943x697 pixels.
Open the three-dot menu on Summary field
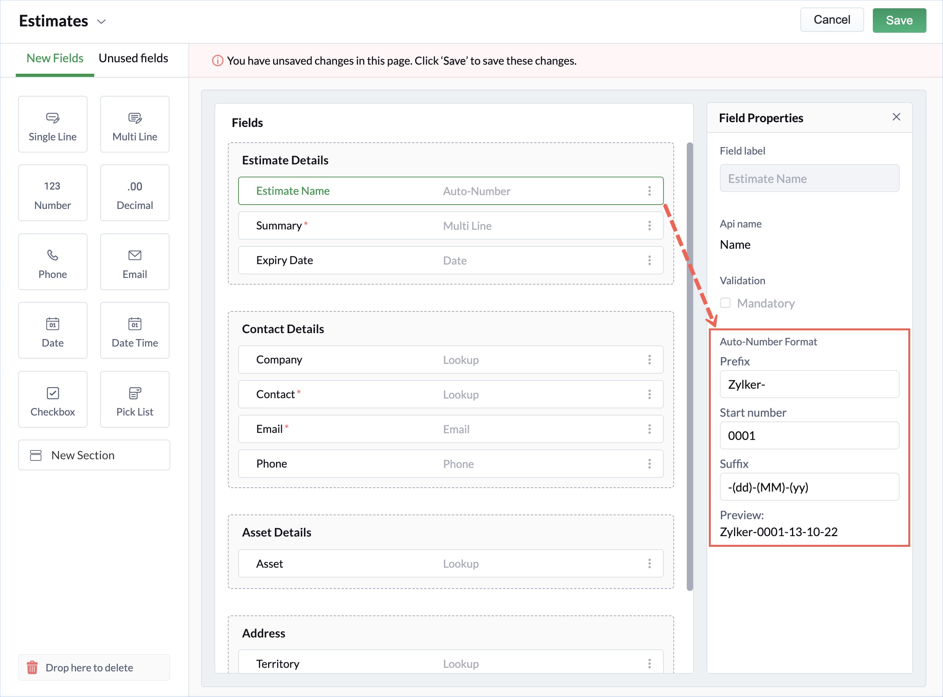[649, 225]
